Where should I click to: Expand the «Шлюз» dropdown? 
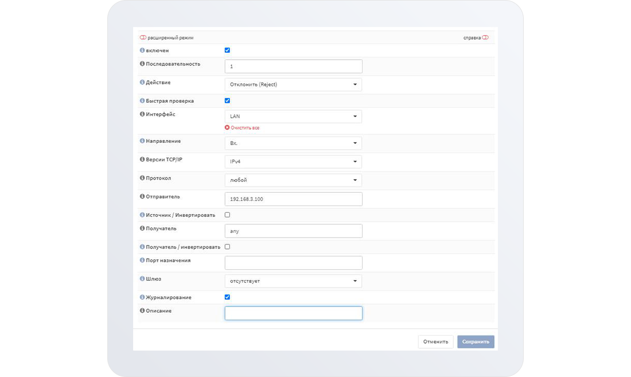293,281
